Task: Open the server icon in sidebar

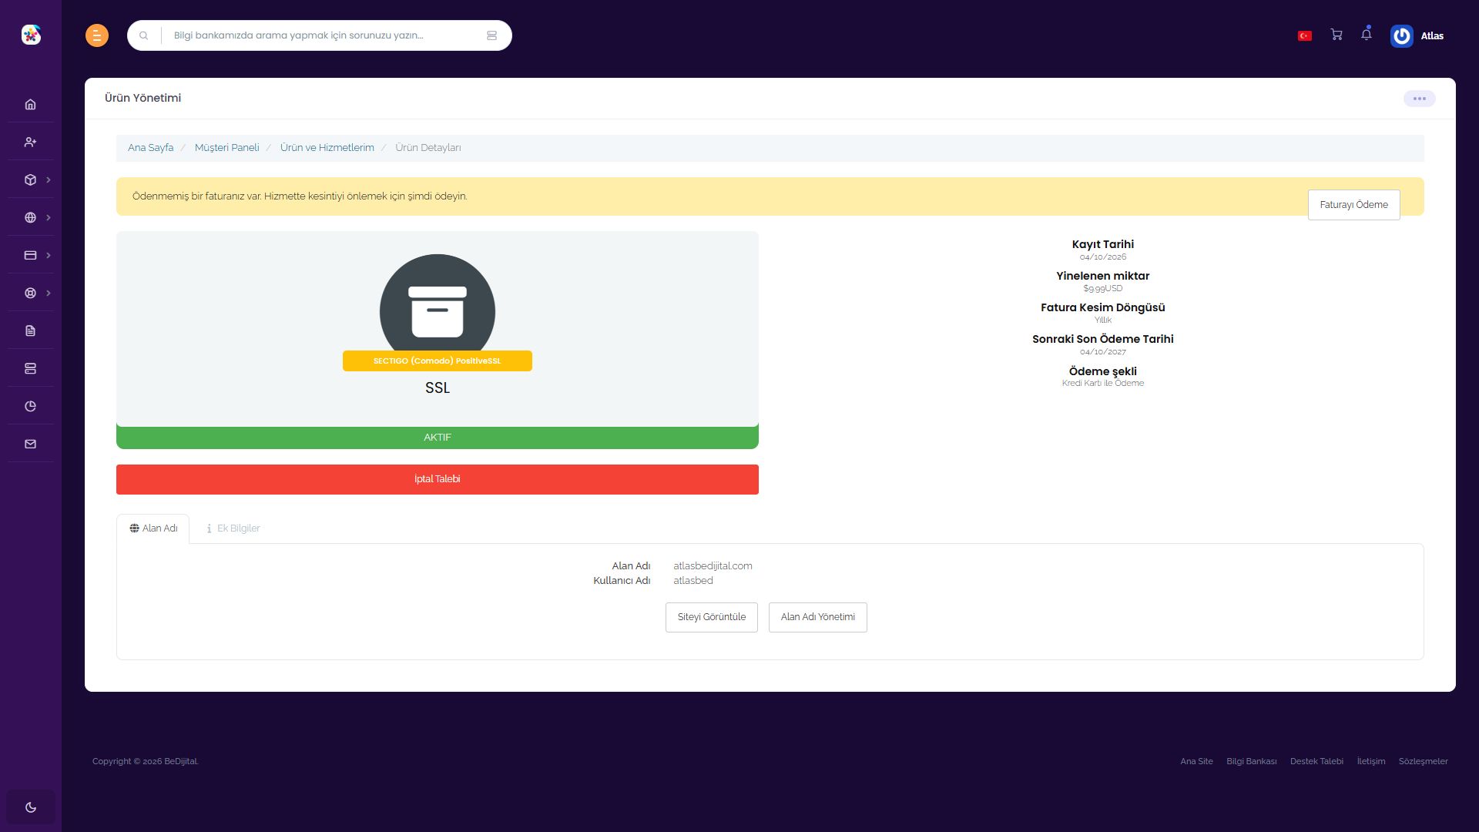Action: [30, 368]
